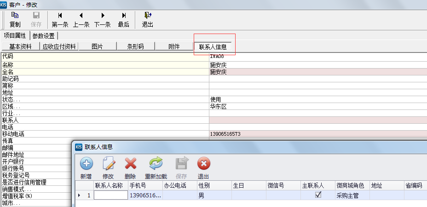Click the 退出 door icon in main toolbar
Image resolution: width=427 pixels, height=207 pixels.
[147, 19]
